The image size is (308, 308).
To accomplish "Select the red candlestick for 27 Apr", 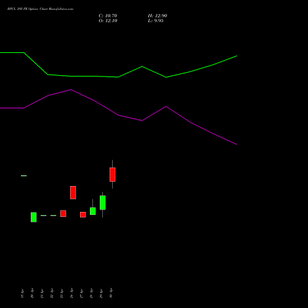I will click(83, 214).
